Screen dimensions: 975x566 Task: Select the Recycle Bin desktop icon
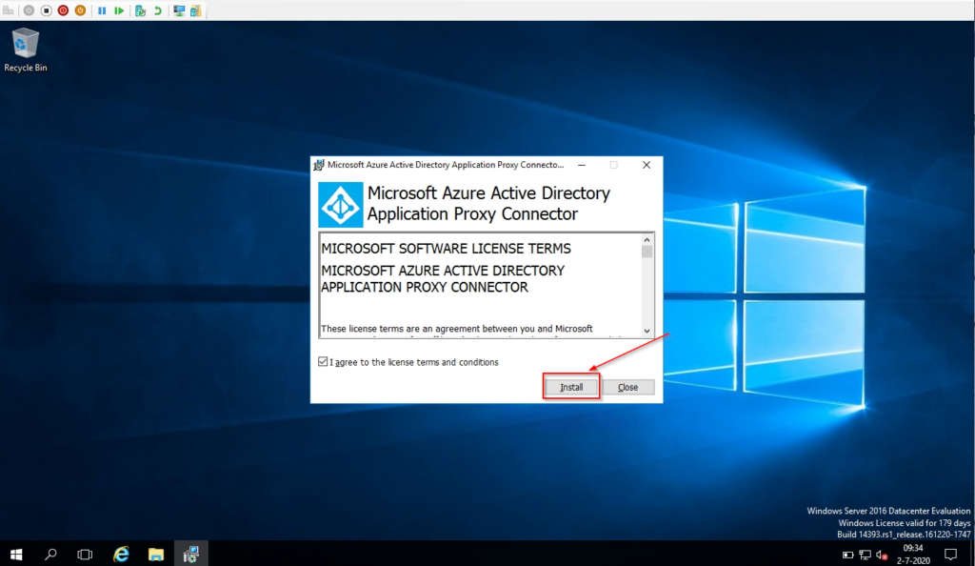26,50
